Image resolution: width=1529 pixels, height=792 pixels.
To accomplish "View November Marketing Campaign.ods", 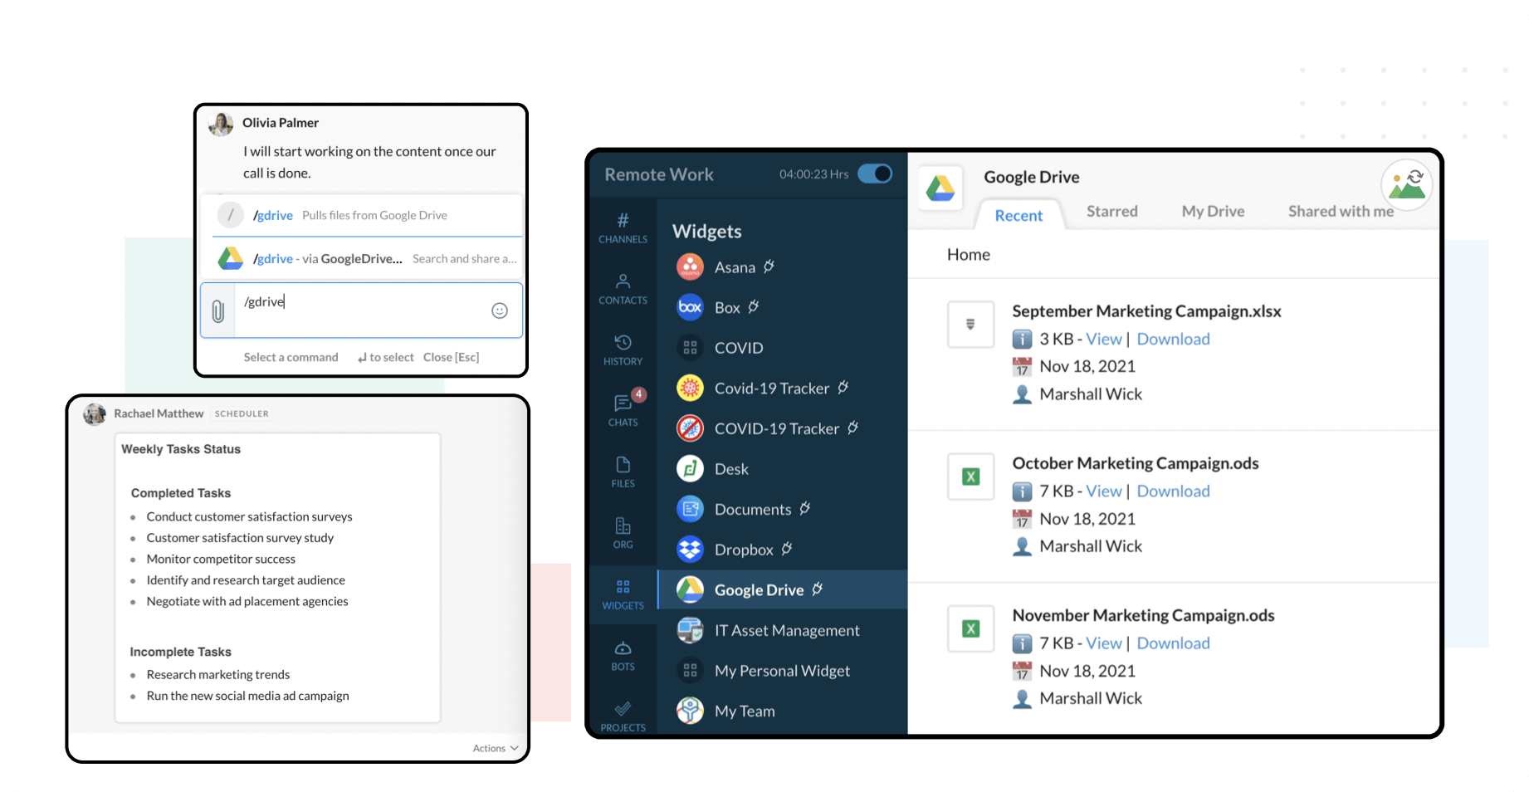I will (1104, 643).
